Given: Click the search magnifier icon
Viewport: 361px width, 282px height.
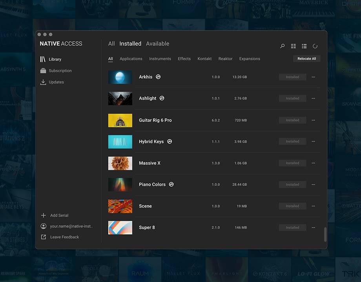Looking at the screenshot, I should [x=282, y=46].
